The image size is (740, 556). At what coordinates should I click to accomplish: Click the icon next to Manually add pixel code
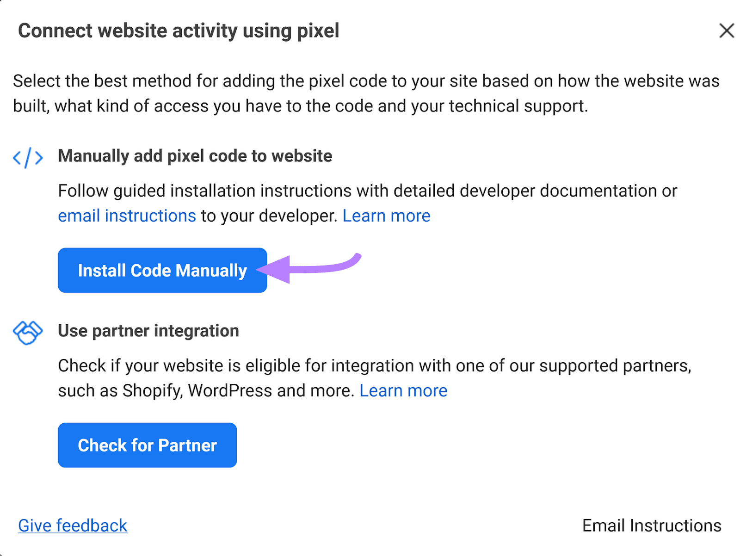pos(27,157)
